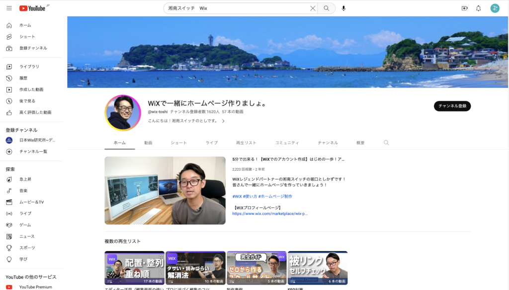The height and width of the screenshot is (290, 509).
Task: Click the 学び lightbulb icon
Action: click(9, 259)
